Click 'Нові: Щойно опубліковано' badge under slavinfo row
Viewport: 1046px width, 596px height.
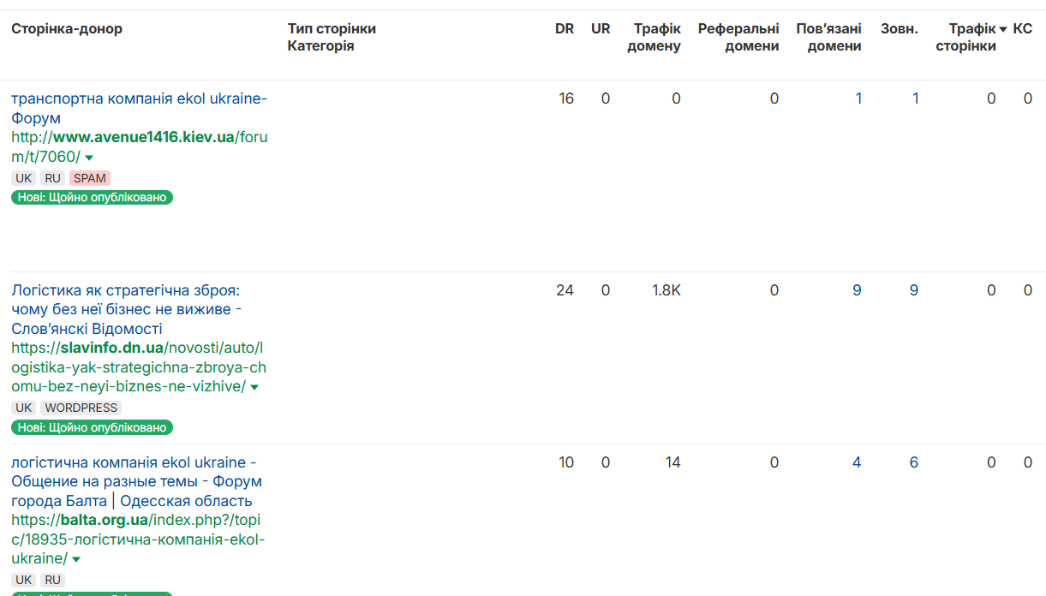click(x=92, y=427)
